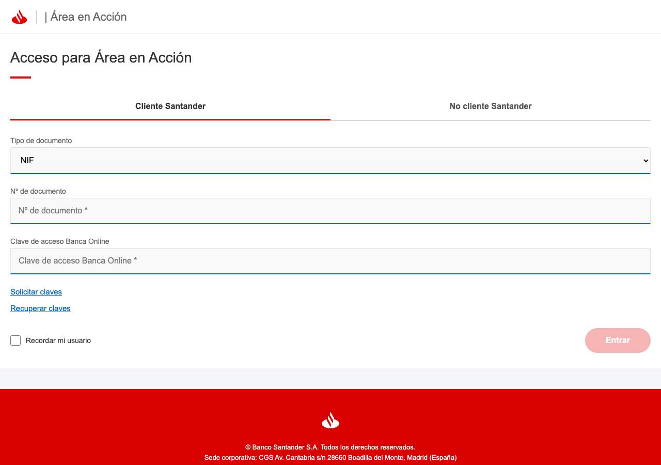Focus the Nº de documento input field
The height and width of the screenshot is (465, 661).
click(x=330, y=211)
